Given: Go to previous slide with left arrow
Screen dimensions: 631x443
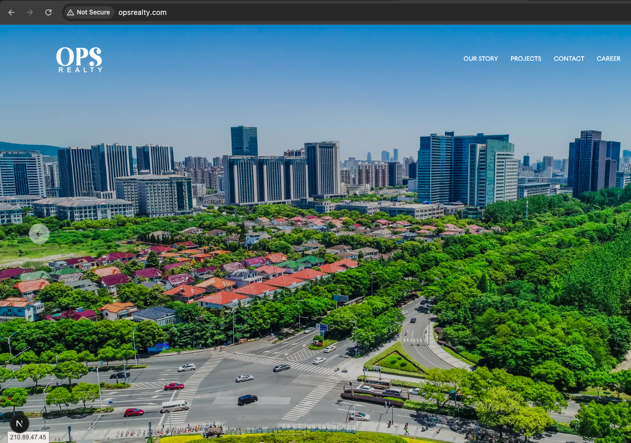Looking at the screenshot, I should (x=39, y=234).
